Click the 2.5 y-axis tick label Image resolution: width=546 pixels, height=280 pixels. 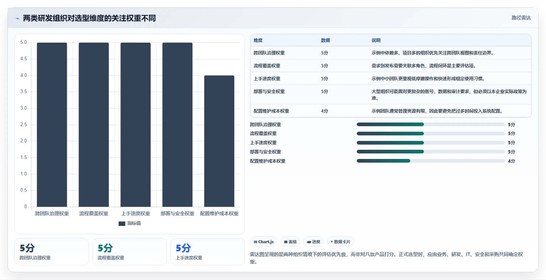click(x=24, y=125)
